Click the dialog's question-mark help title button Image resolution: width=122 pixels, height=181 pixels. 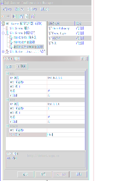(x=82, y=59)
